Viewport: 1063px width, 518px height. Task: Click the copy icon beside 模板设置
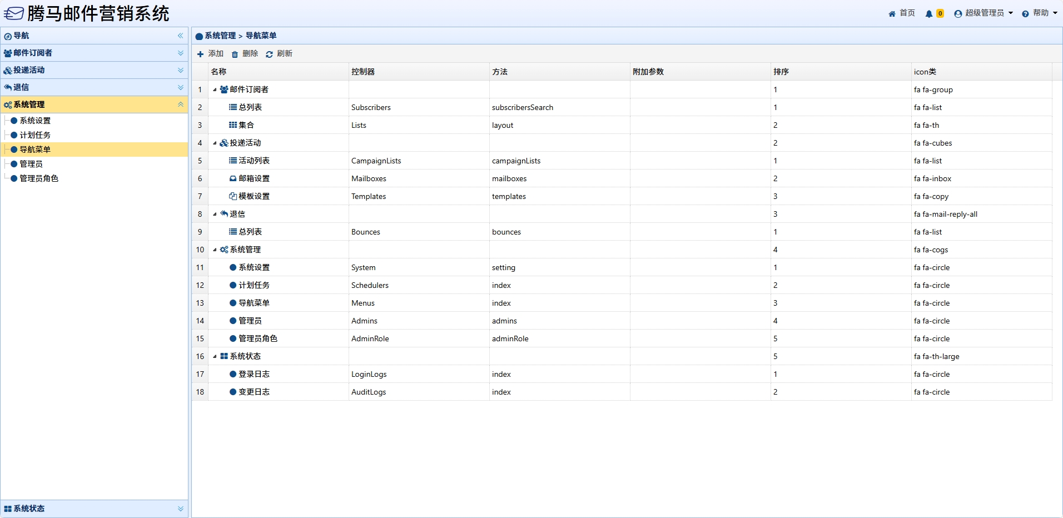click(233, 197)
